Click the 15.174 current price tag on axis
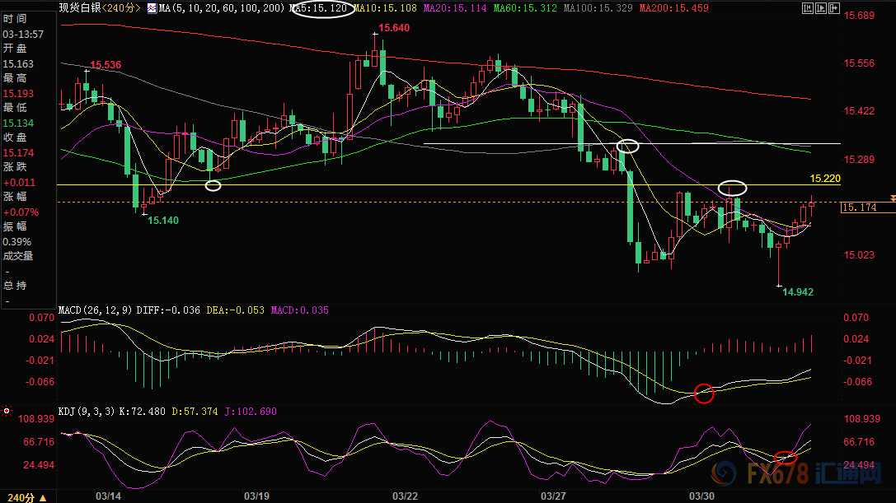896x503 pixels. point(868,207)
